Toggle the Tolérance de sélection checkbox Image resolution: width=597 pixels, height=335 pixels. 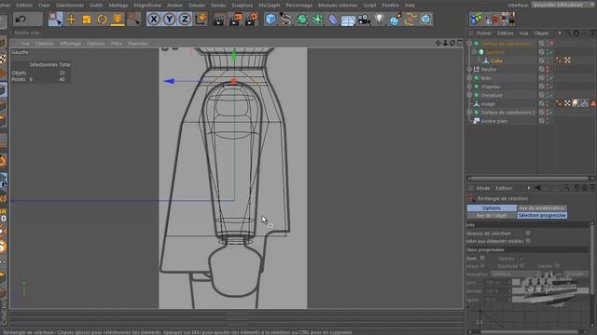[528, 234]
